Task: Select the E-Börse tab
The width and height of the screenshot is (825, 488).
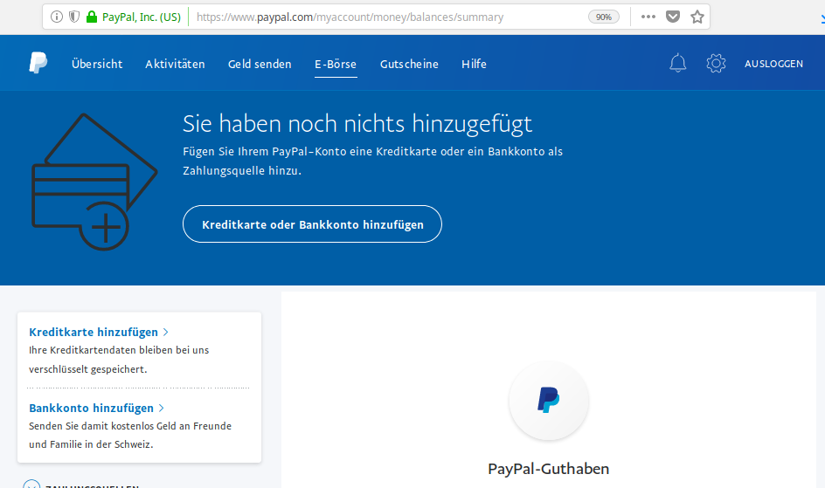Action: [336, 64]
